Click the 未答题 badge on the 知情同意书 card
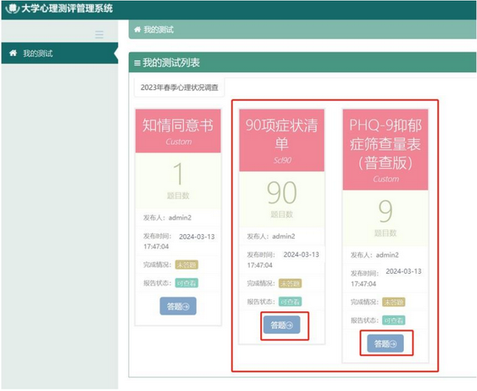Screen dimensions: 477x391 tap(187, 264)
